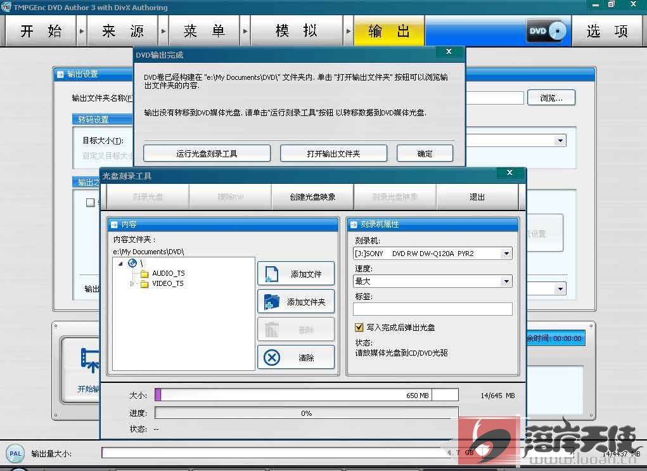Select AUDIO_TS in the content tree
The image size is (647, 471).
[x=169, y=273]
